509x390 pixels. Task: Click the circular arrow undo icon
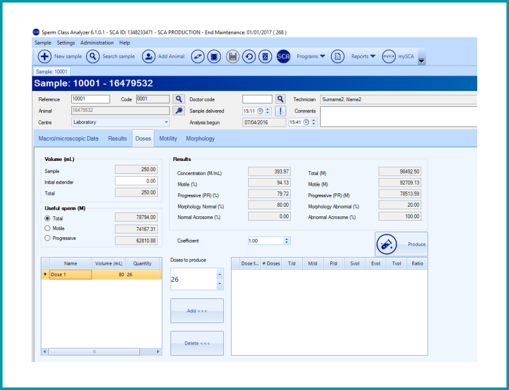249,57
